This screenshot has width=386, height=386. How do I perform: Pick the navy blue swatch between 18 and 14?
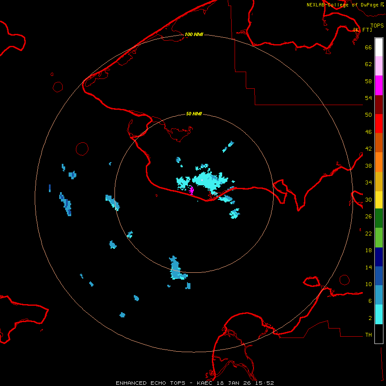pos(379,257)
